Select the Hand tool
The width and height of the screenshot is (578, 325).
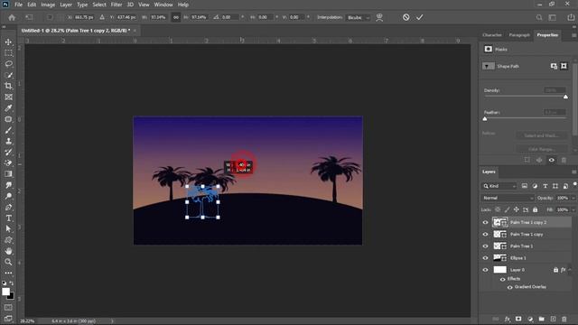8,251
